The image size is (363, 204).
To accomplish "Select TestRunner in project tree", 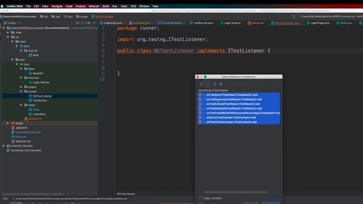I will [40, 101].
